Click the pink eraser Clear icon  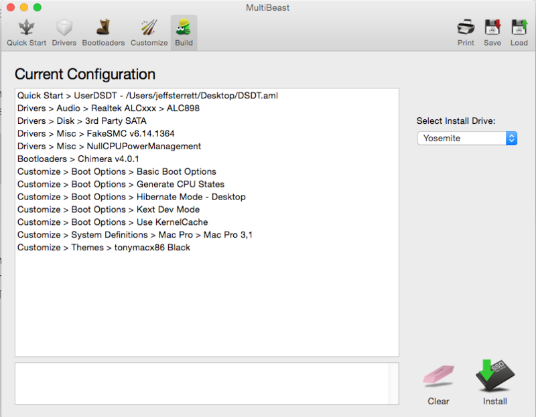point(439,376)
